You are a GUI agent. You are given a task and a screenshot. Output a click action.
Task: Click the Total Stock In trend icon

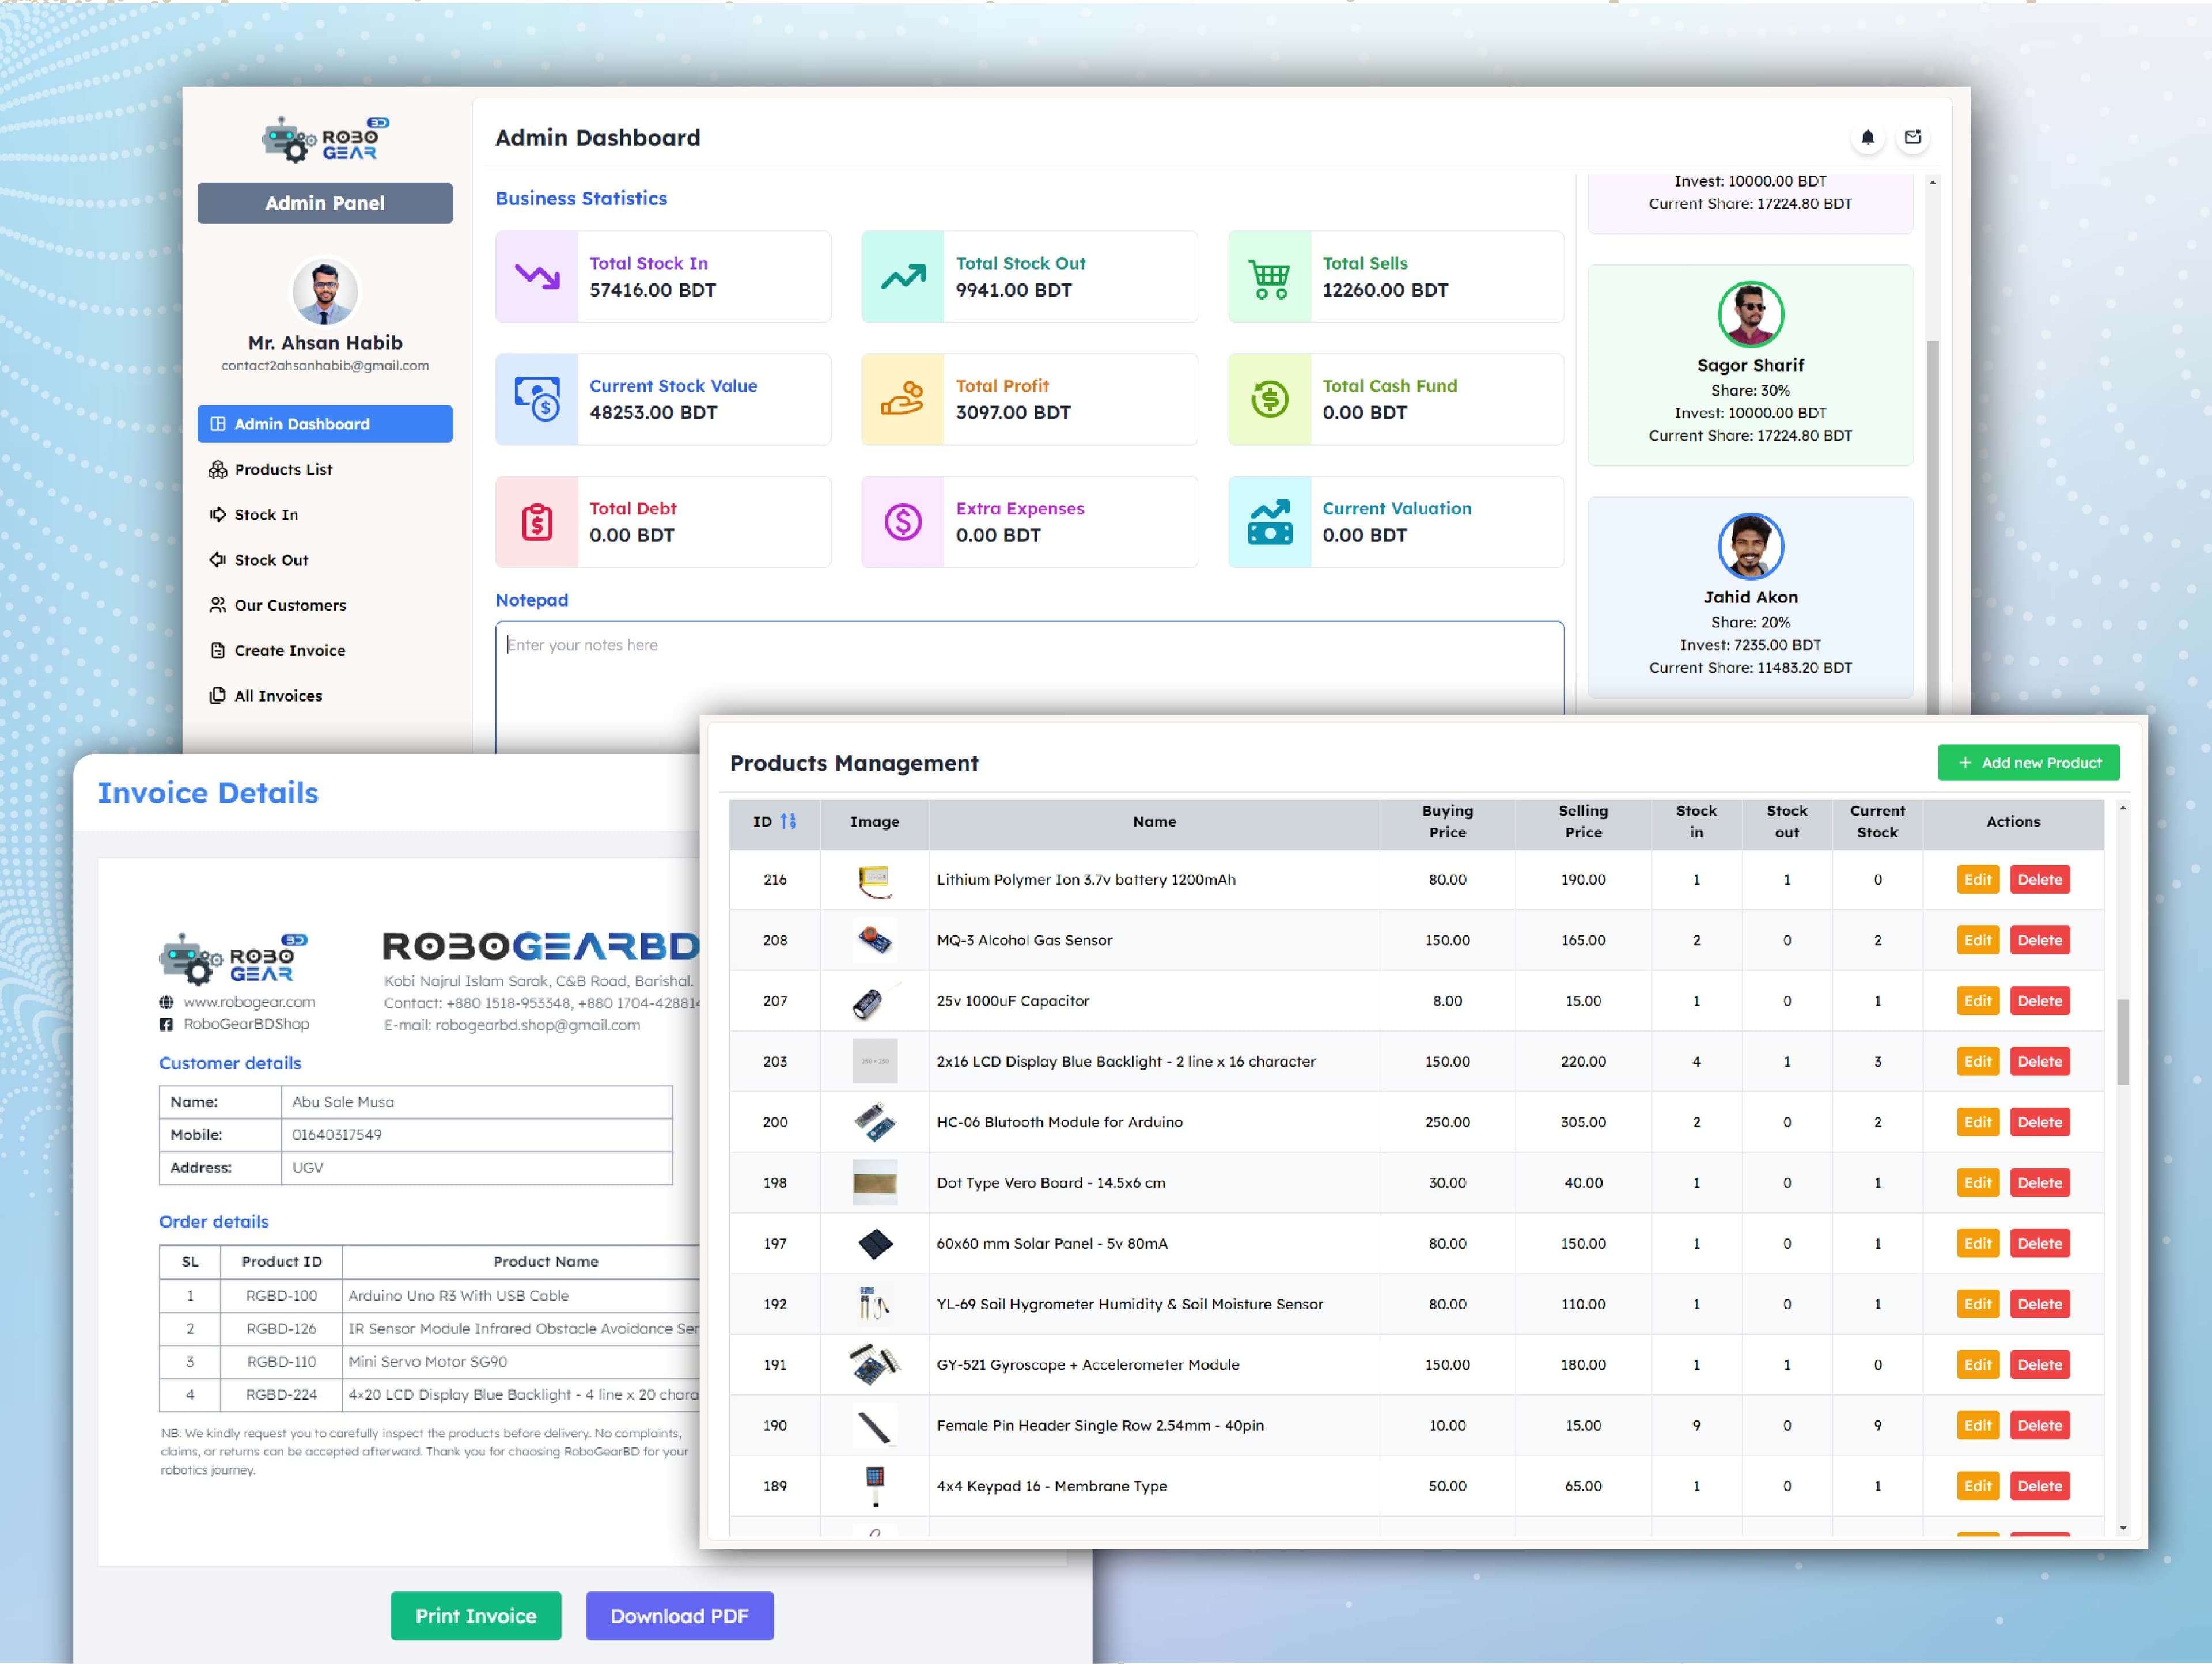(537, 277)
